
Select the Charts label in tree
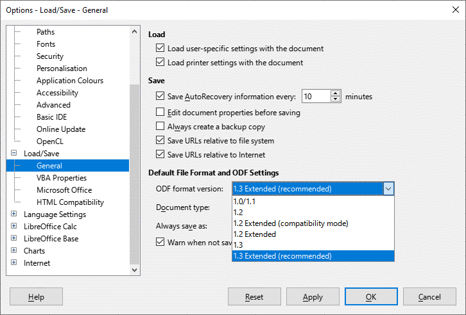[34, 250]
